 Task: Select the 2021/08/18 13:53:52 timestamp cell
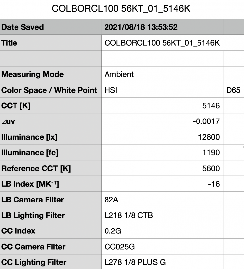[162, 27]
